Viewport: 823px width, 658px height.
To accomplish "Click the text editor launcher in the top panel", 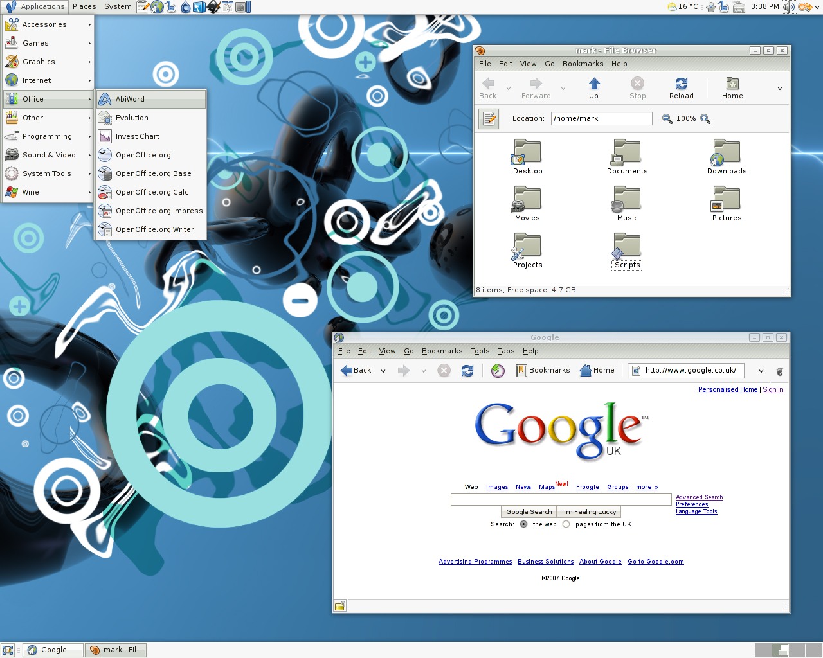I will tap(143, 7).
